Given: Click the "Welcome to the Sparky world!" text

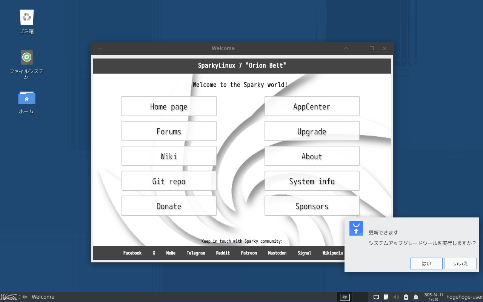Looking at the screenshot, I should tap(240, 85).
